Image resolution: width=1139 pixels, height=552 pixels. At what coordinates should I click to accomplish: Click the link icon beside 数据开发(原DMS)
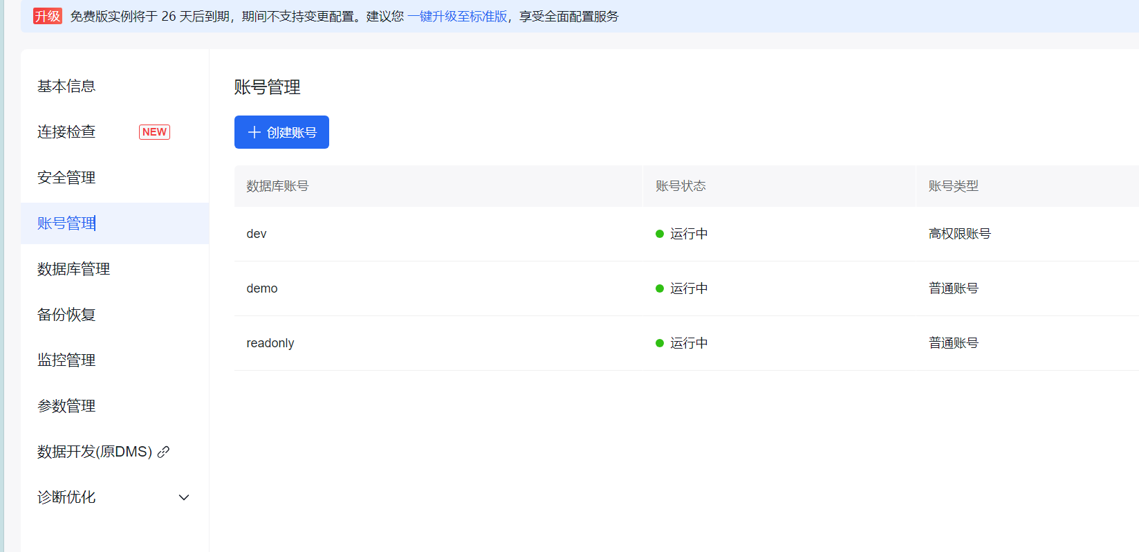pos(163,452)
